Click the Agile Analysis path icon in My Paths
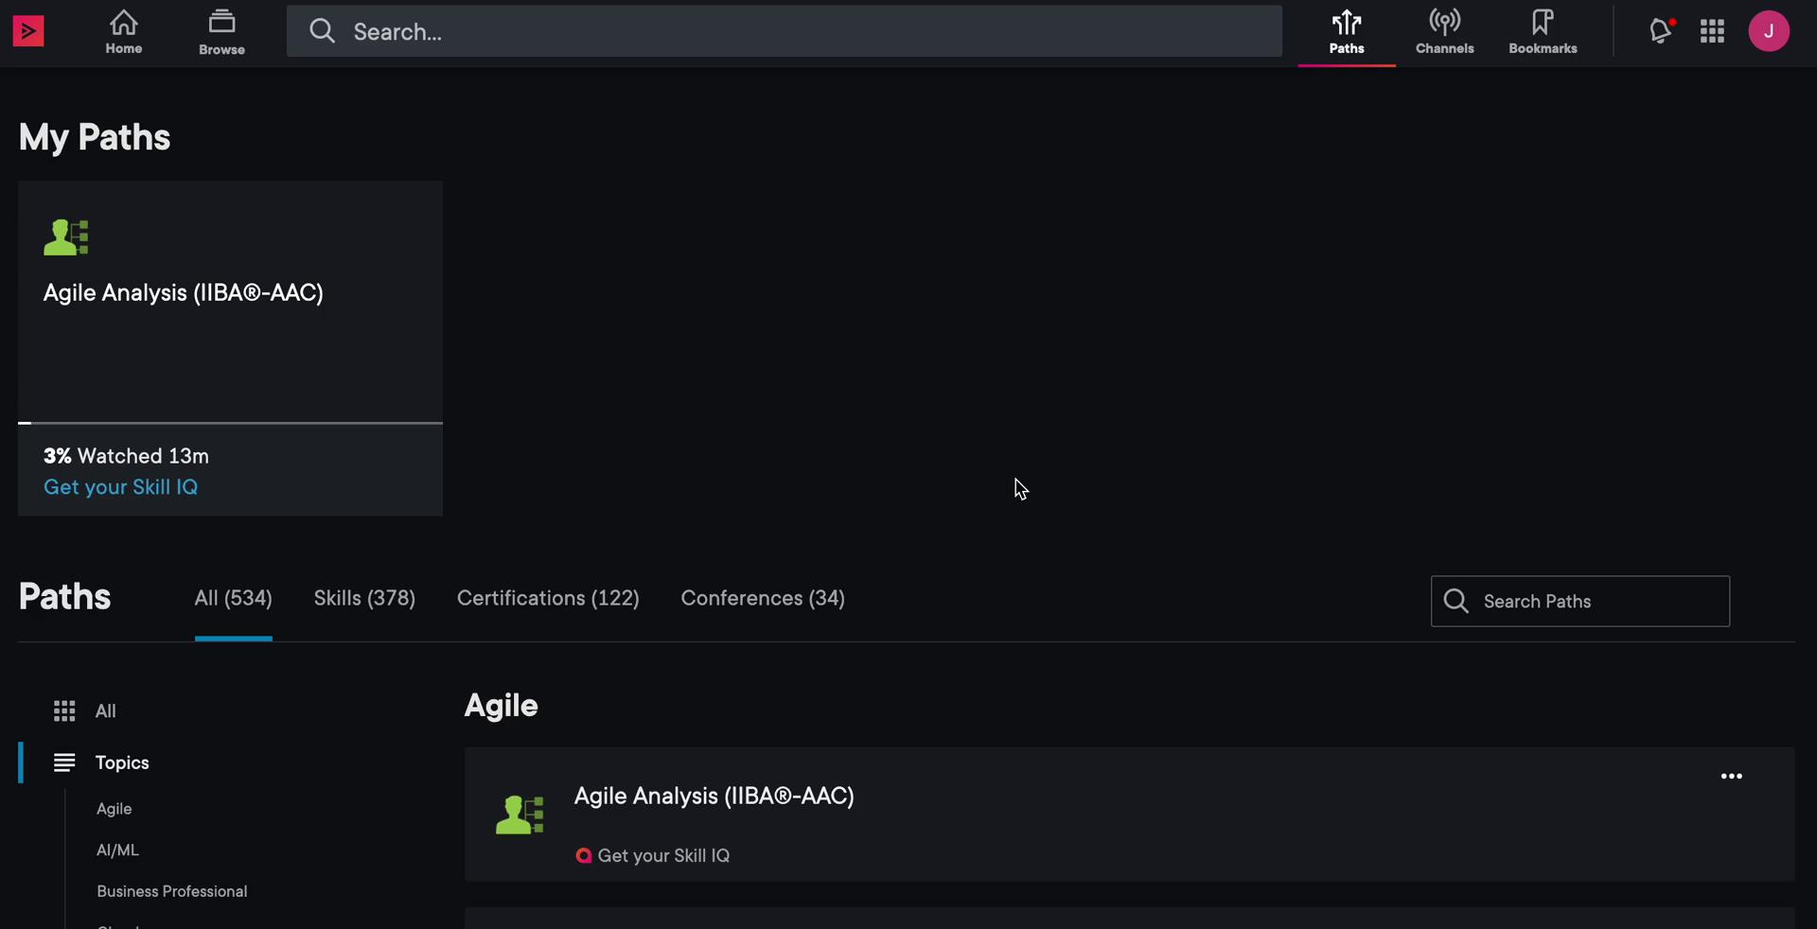This screenshot has height=929, width=1817. coord(66,237)
